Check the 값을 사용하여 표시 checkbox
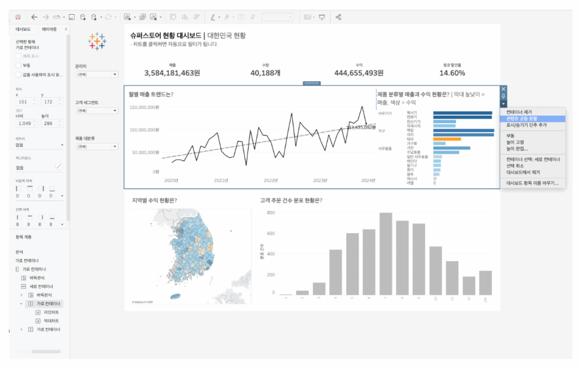 [x=19, y=74]
